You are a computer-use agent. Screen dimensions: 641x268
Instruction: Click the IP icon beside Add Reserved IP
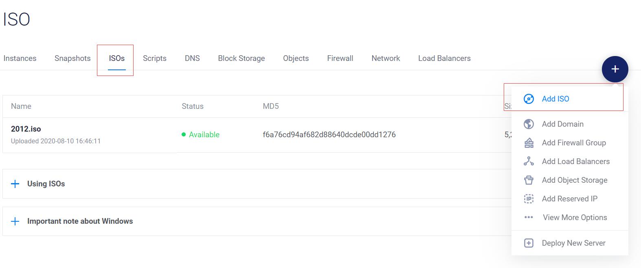point(529,199)
